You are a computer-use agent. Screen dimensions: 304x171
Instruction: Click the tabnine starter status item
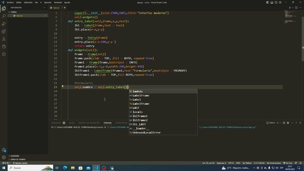pos(20,163)
